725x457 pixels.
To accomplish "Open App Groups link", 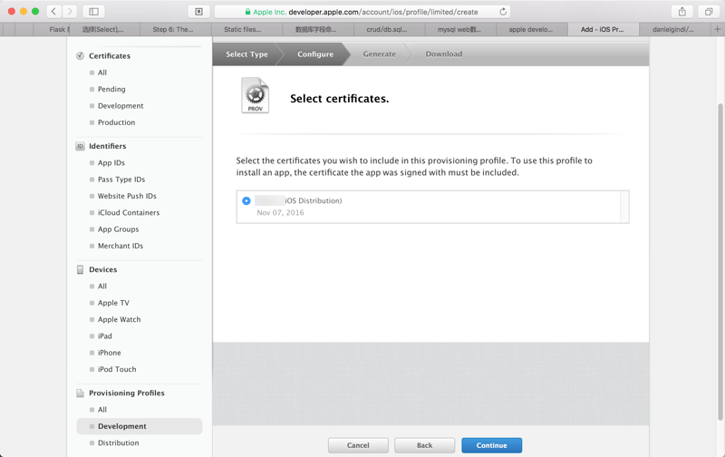I will click(x=119, y=229).
